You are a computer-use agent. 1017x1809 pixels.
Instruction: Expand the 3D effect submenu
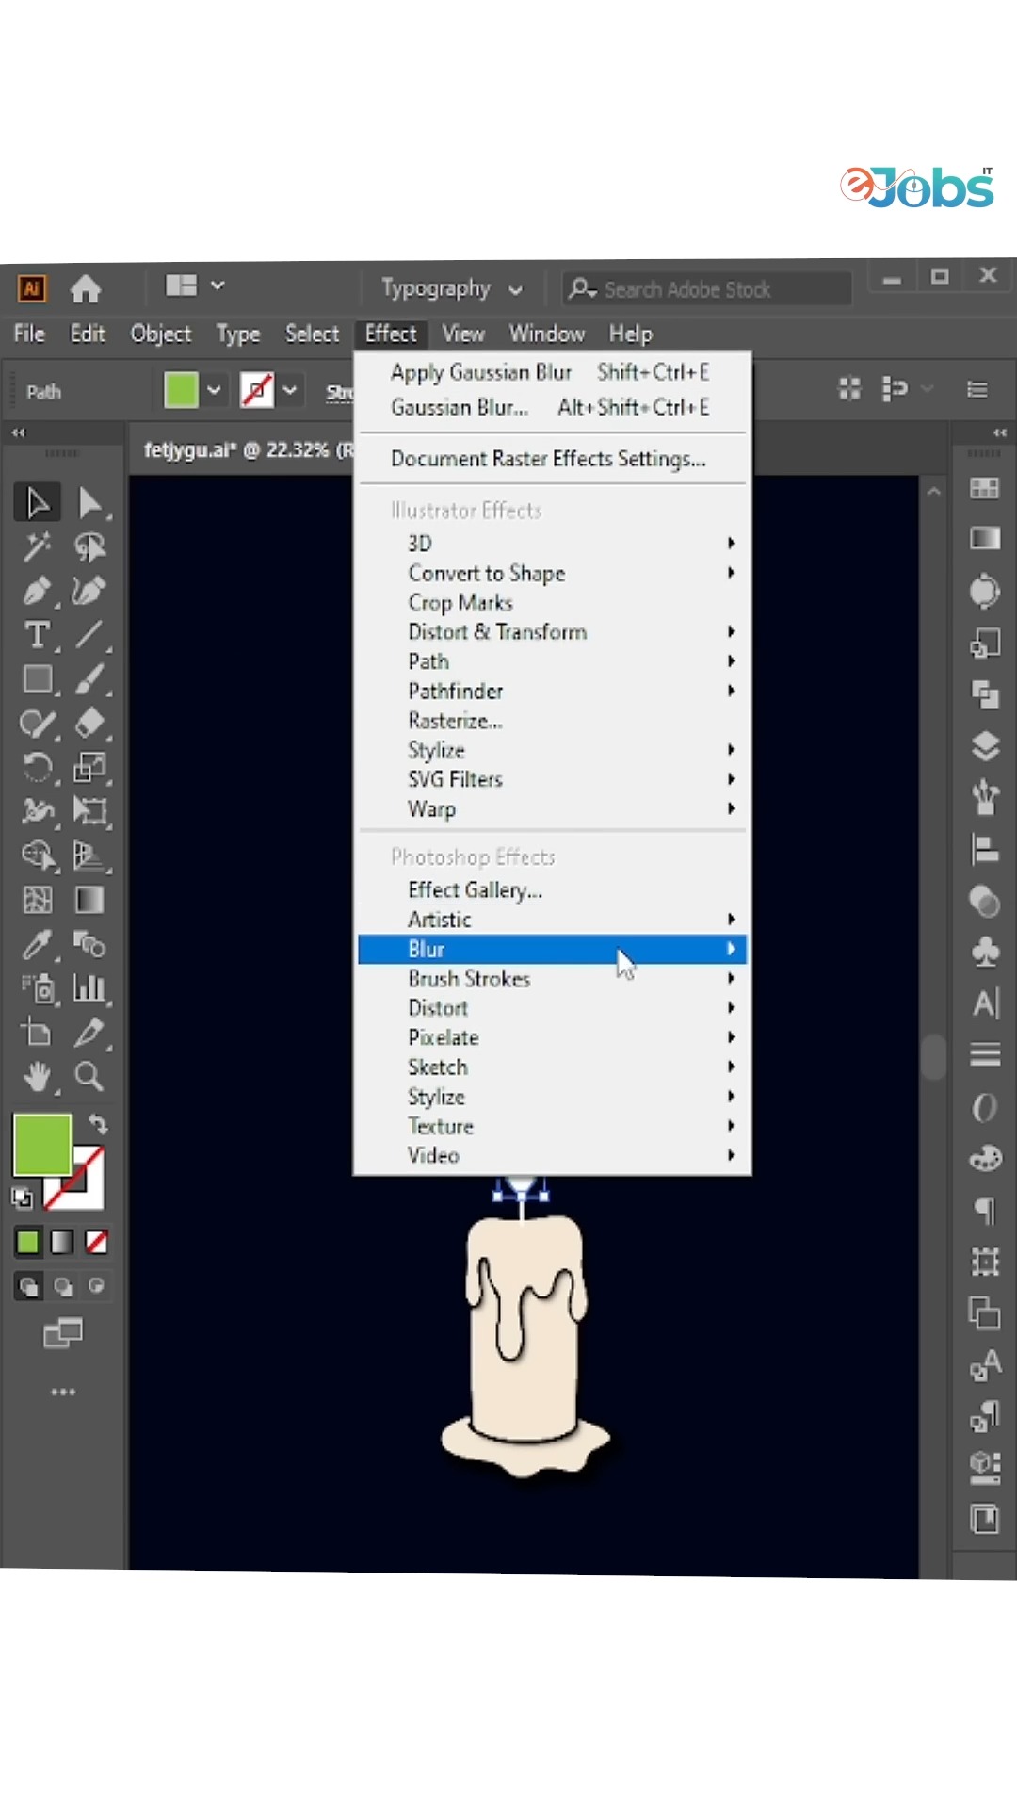552,544
